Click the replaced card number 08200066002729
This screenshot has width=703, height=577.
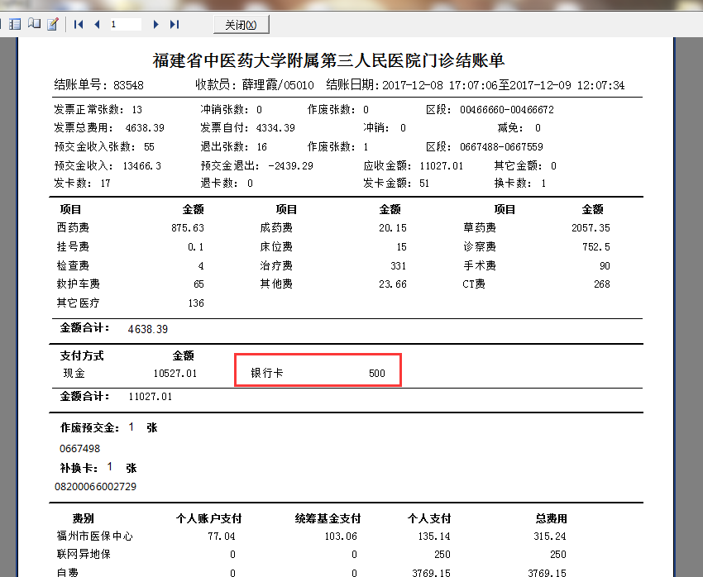pyautogui.click(x=95, y=487)
